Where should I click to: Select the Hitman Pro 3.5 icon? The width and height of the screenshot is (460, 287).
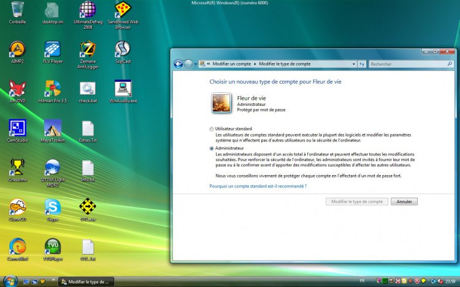click(x=53, y=88)
